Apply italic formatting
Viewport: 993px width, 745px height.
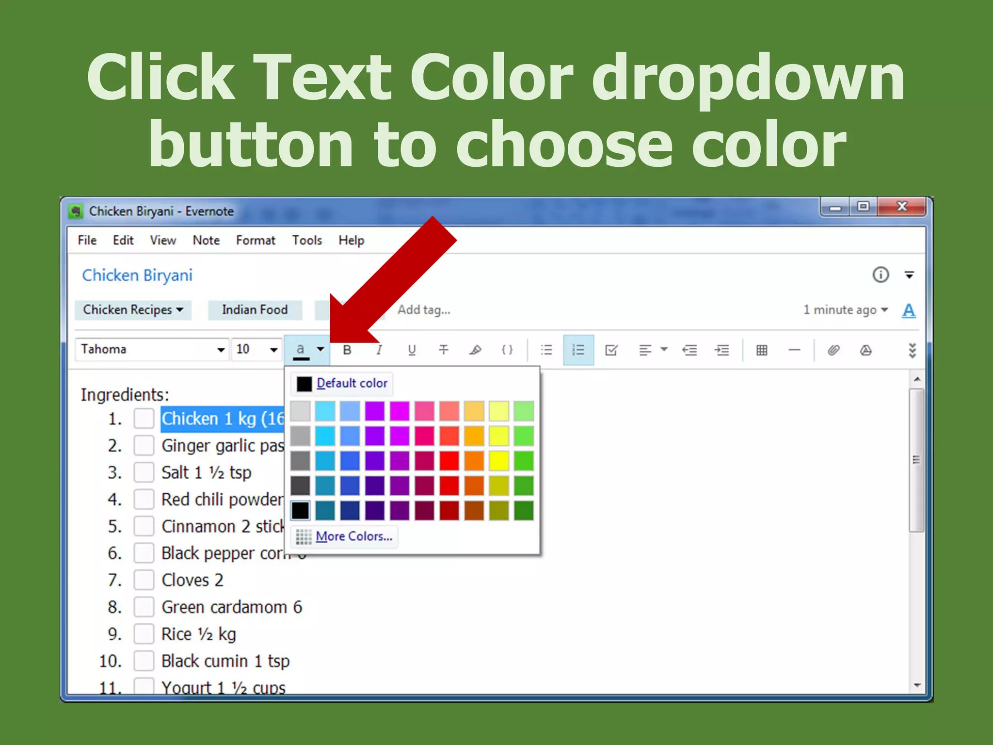coord(379,350)
